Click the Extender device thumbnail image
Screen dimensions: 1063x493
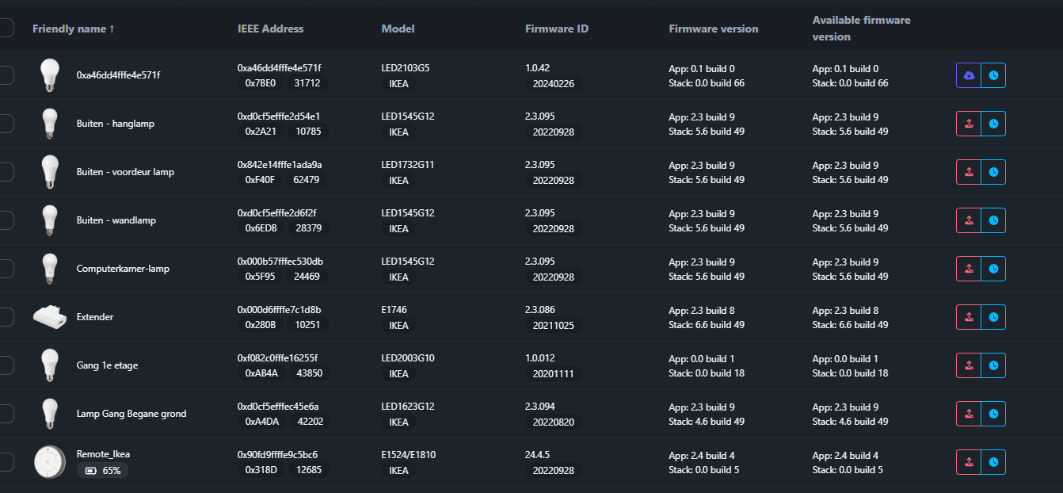(50, 317)
